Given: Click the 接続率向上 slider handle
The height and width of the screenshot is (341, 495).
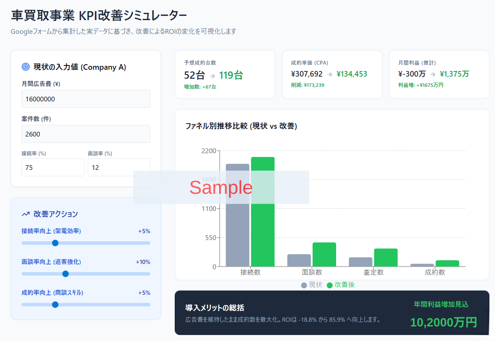Looking at the screenshot, I should click(x=55, y=243).
